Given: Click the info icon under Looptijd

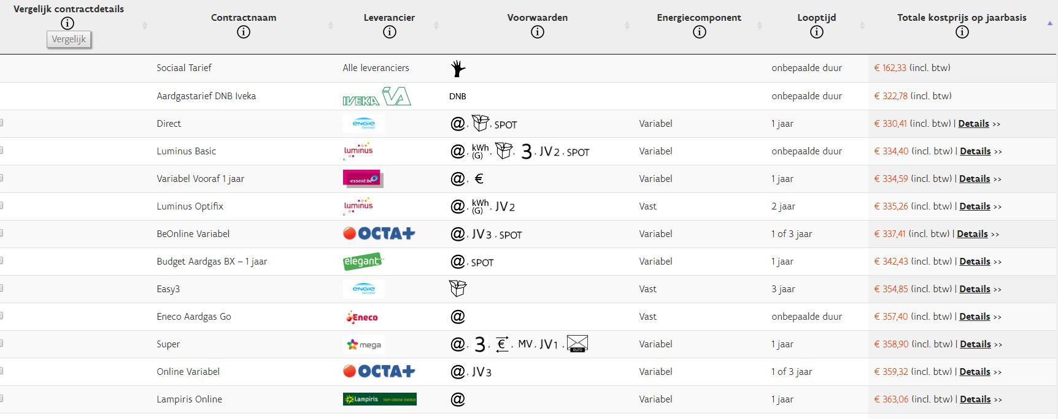Looking at the screenshot, I should pos(817,32).
